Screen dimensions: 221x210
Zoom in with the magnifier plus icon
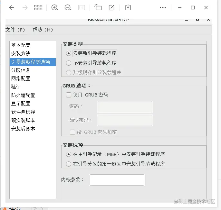pos(55,8)
